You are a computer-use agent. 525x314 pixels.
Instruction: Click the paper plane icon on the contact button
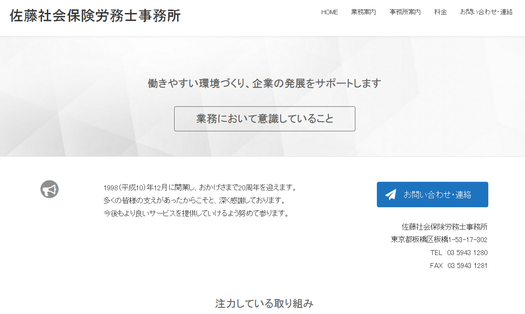click(x=390, y=194)
